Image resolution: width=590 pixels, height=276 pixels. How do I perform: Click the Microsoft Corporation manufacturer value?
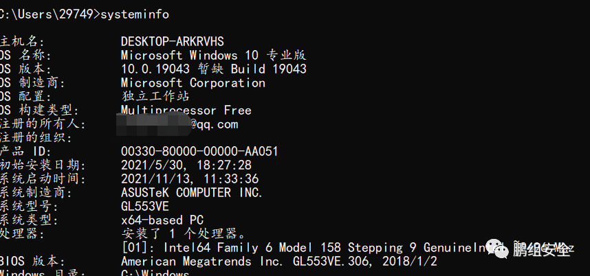click(x=193, y=82)
